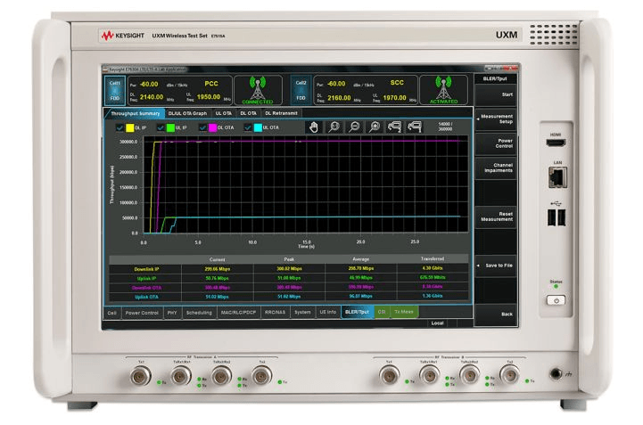
Task: Uncheck the UL OTA trace checkbox
Action: click(x=247, y=128)
